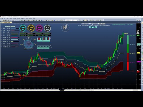Image resolution: width=143 pixels, height=107 pixels.
Task: Click the radar spider chart
Action: 29,43
